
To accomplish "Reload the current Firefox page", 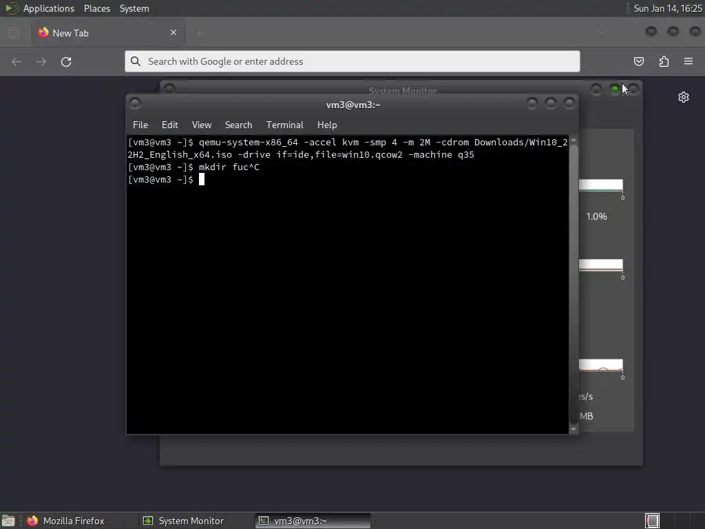I will [66, 61].
